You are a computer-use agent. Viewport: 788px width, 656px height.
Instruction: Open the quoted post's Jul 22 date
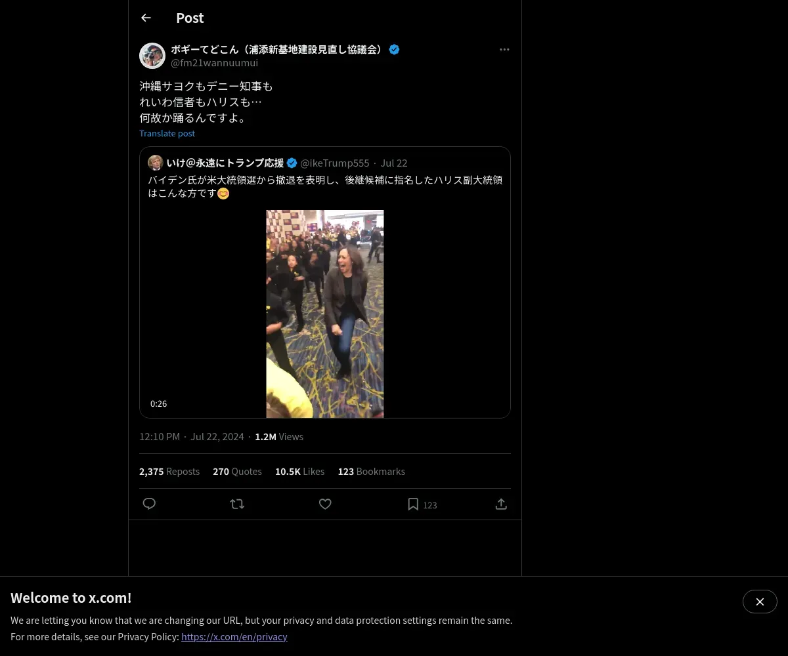[394, 163]
